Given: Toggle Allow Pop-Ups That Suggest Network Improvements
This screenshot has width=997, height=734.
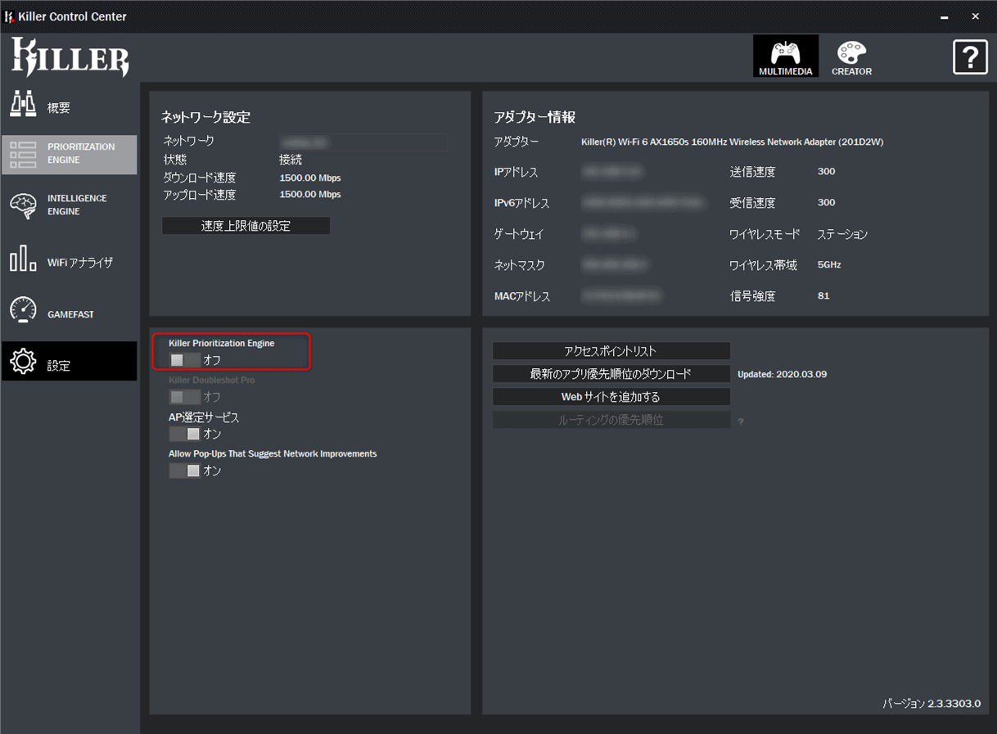Looking at the screenshot, I should (184, 471).
